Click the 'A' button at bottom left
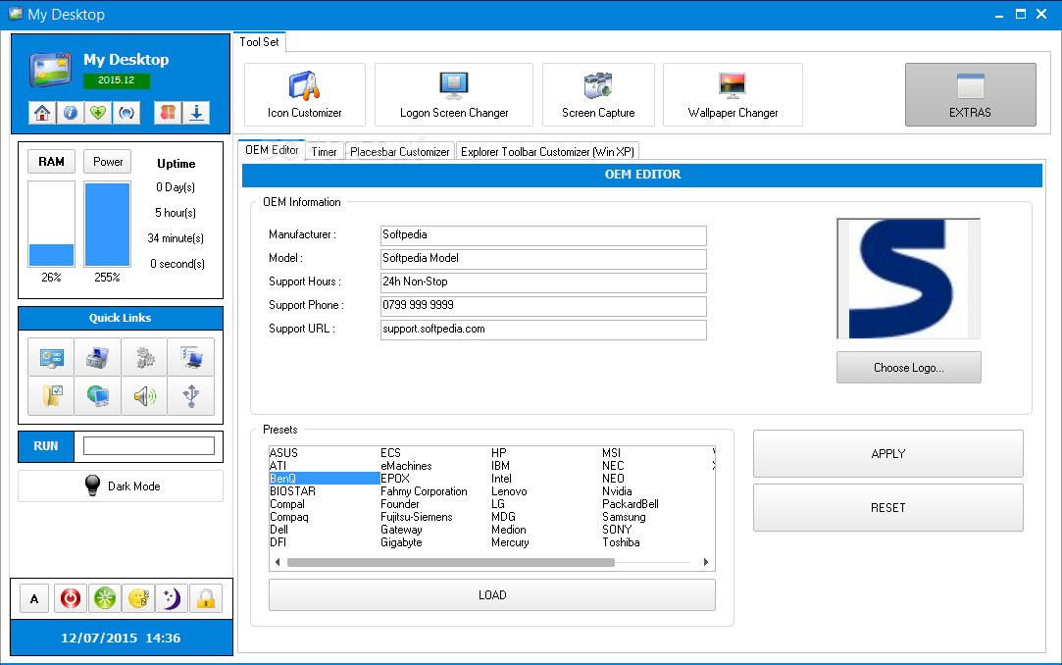This screenshot has height=665, width=1062. click(34, 598)
